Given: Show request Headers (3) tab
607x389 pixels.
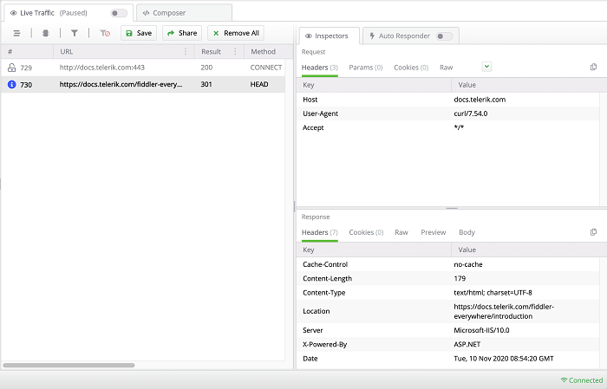Looking at the screenshot, I should [x=320, y=68].
